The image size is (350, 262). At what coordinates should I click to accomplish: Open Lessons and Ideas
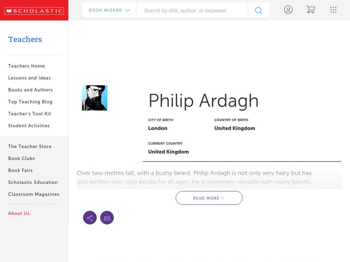click(x=29, y=78)
